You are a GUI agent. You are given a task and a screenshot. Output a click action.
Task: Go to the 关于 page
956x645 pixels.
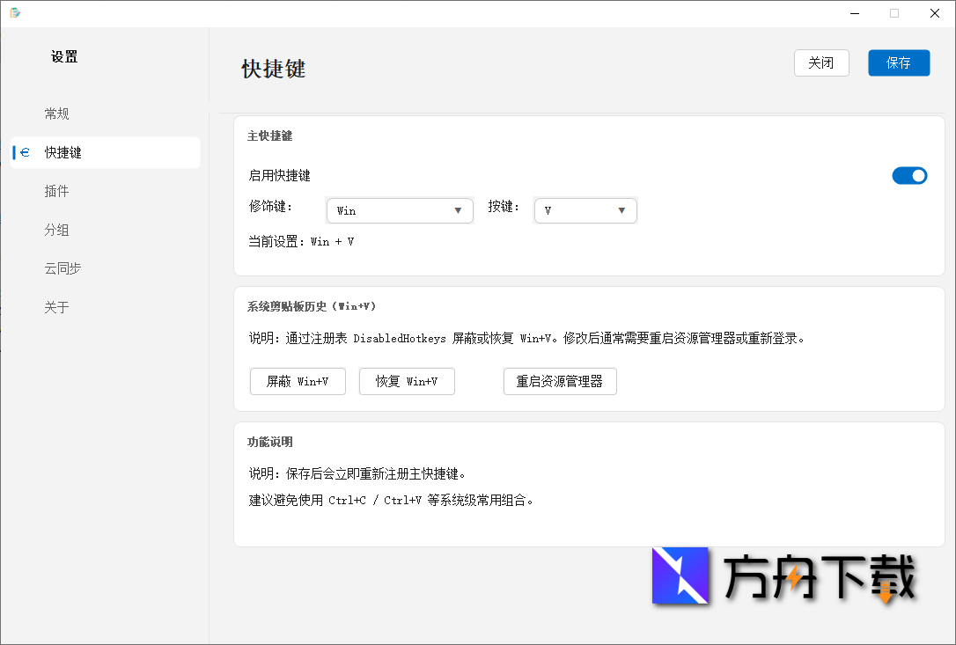56,306
